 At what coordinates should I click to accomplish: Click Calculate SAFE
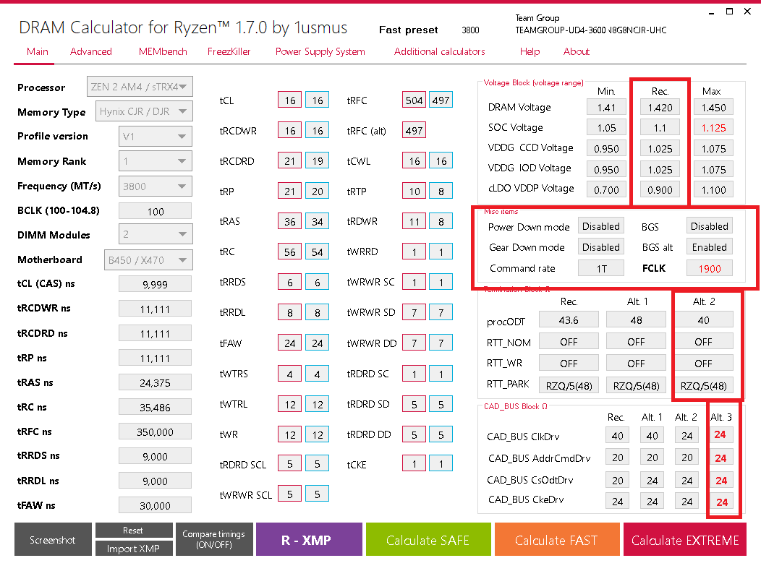[428, 538]
